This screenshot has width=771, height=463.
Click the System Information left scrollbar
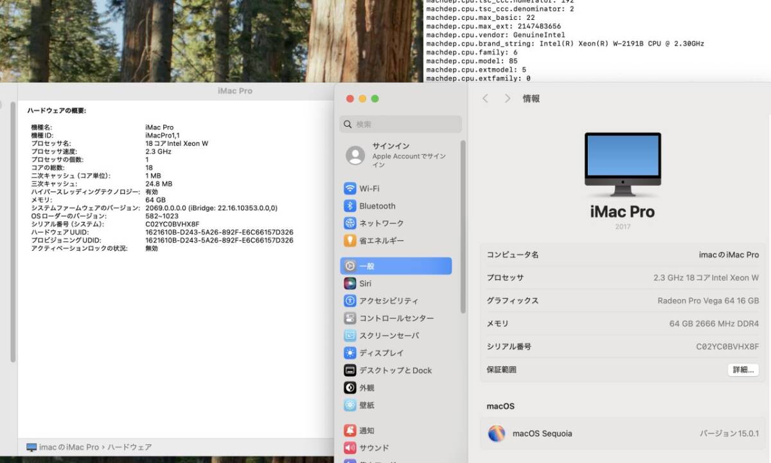[12, 232]
